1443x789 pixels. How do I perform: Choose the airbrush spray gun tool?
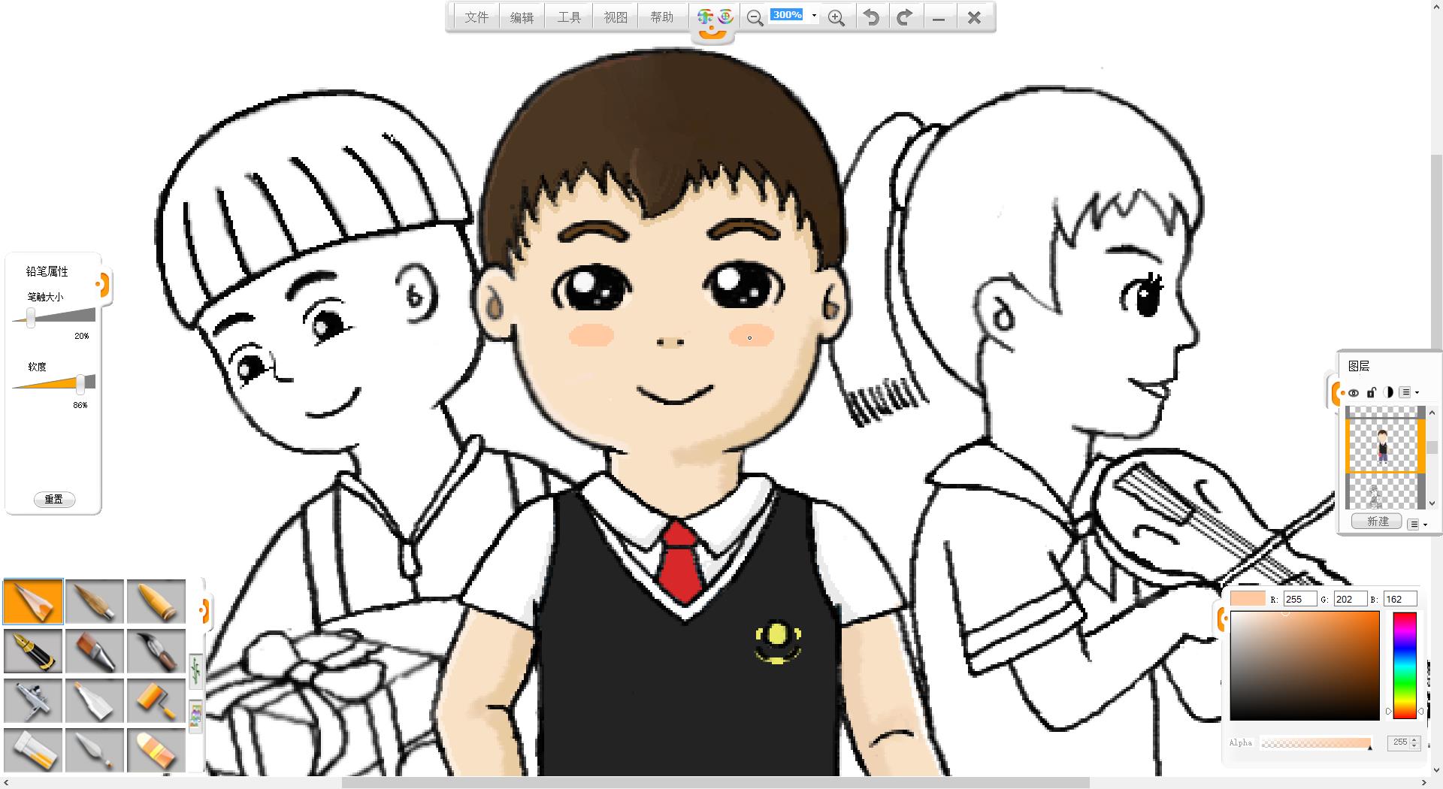coord(33,700)
